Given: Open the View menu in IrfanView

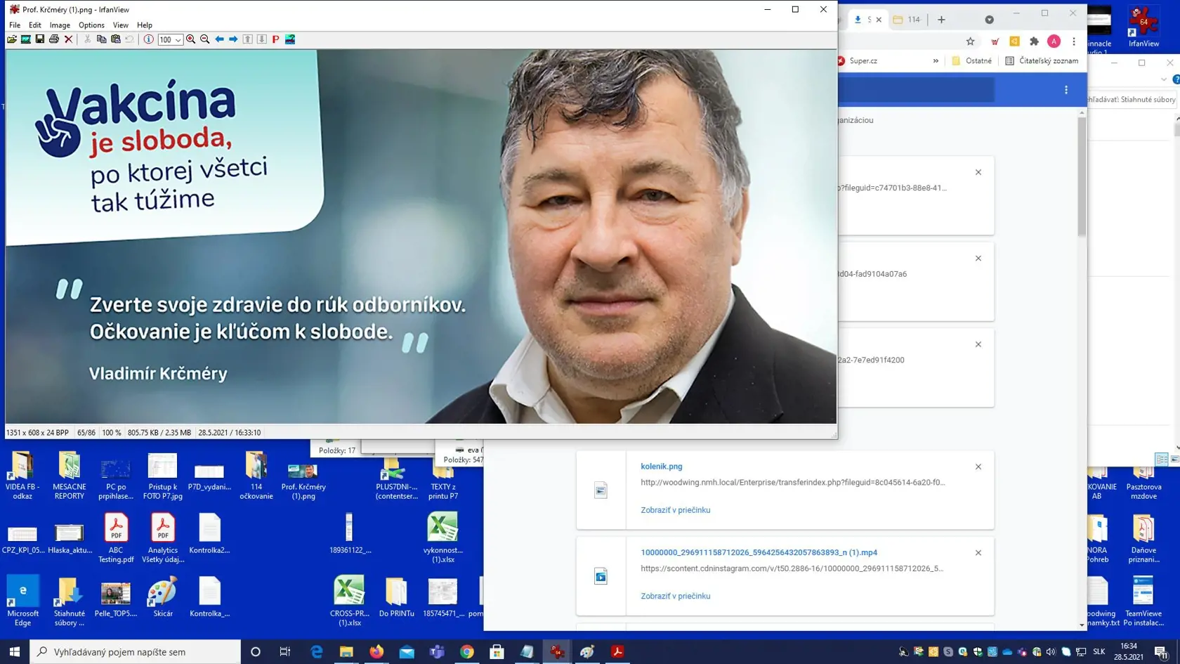Looking at the screenshot, I should pyautogui.click(x=121, y=25).
